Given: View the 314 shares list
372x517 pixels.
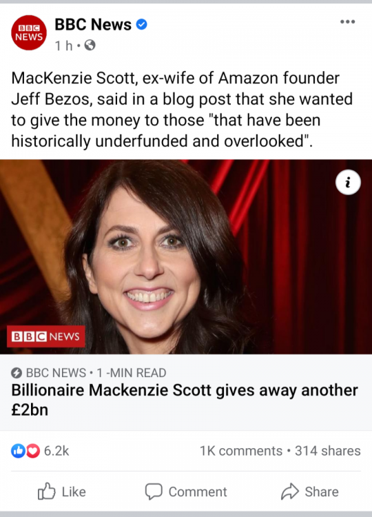Looking at the screenshot, I should (x=327, y=451).
